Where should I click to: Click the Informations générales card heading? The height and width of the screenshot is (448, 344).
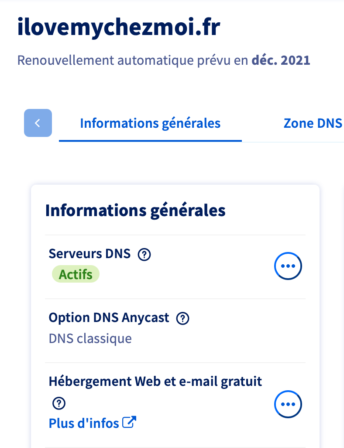pyautogui.click(x=135, y=210)
